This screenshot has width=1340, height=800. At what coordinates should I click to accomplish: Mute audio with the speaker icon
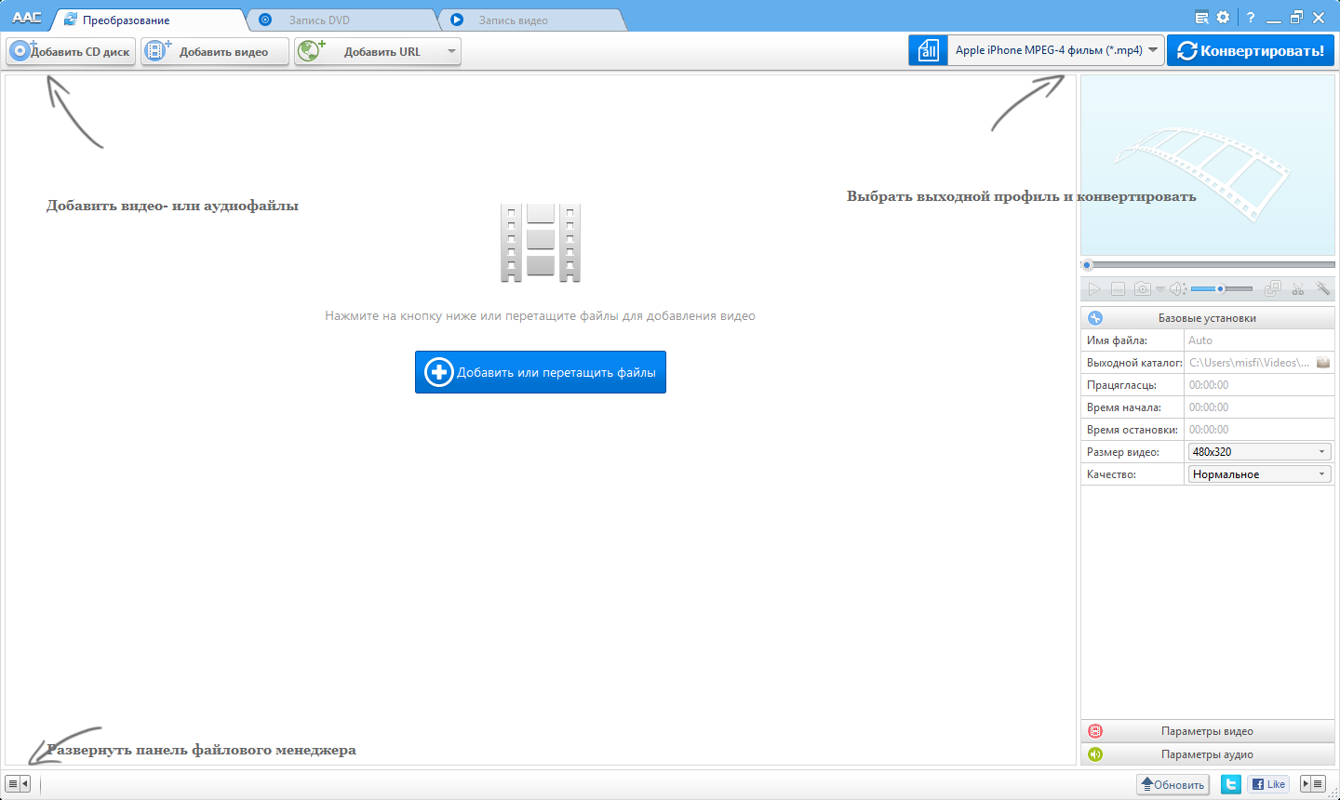pyautogui.click(x=1176, y=288)
